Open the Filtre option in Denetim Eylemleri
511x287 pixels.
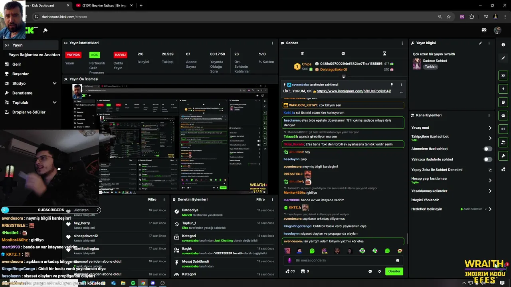click(260, 199)
